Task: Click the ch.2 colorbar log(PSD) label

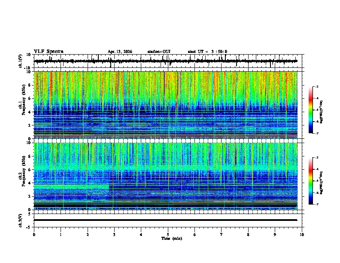Action: 321,183
